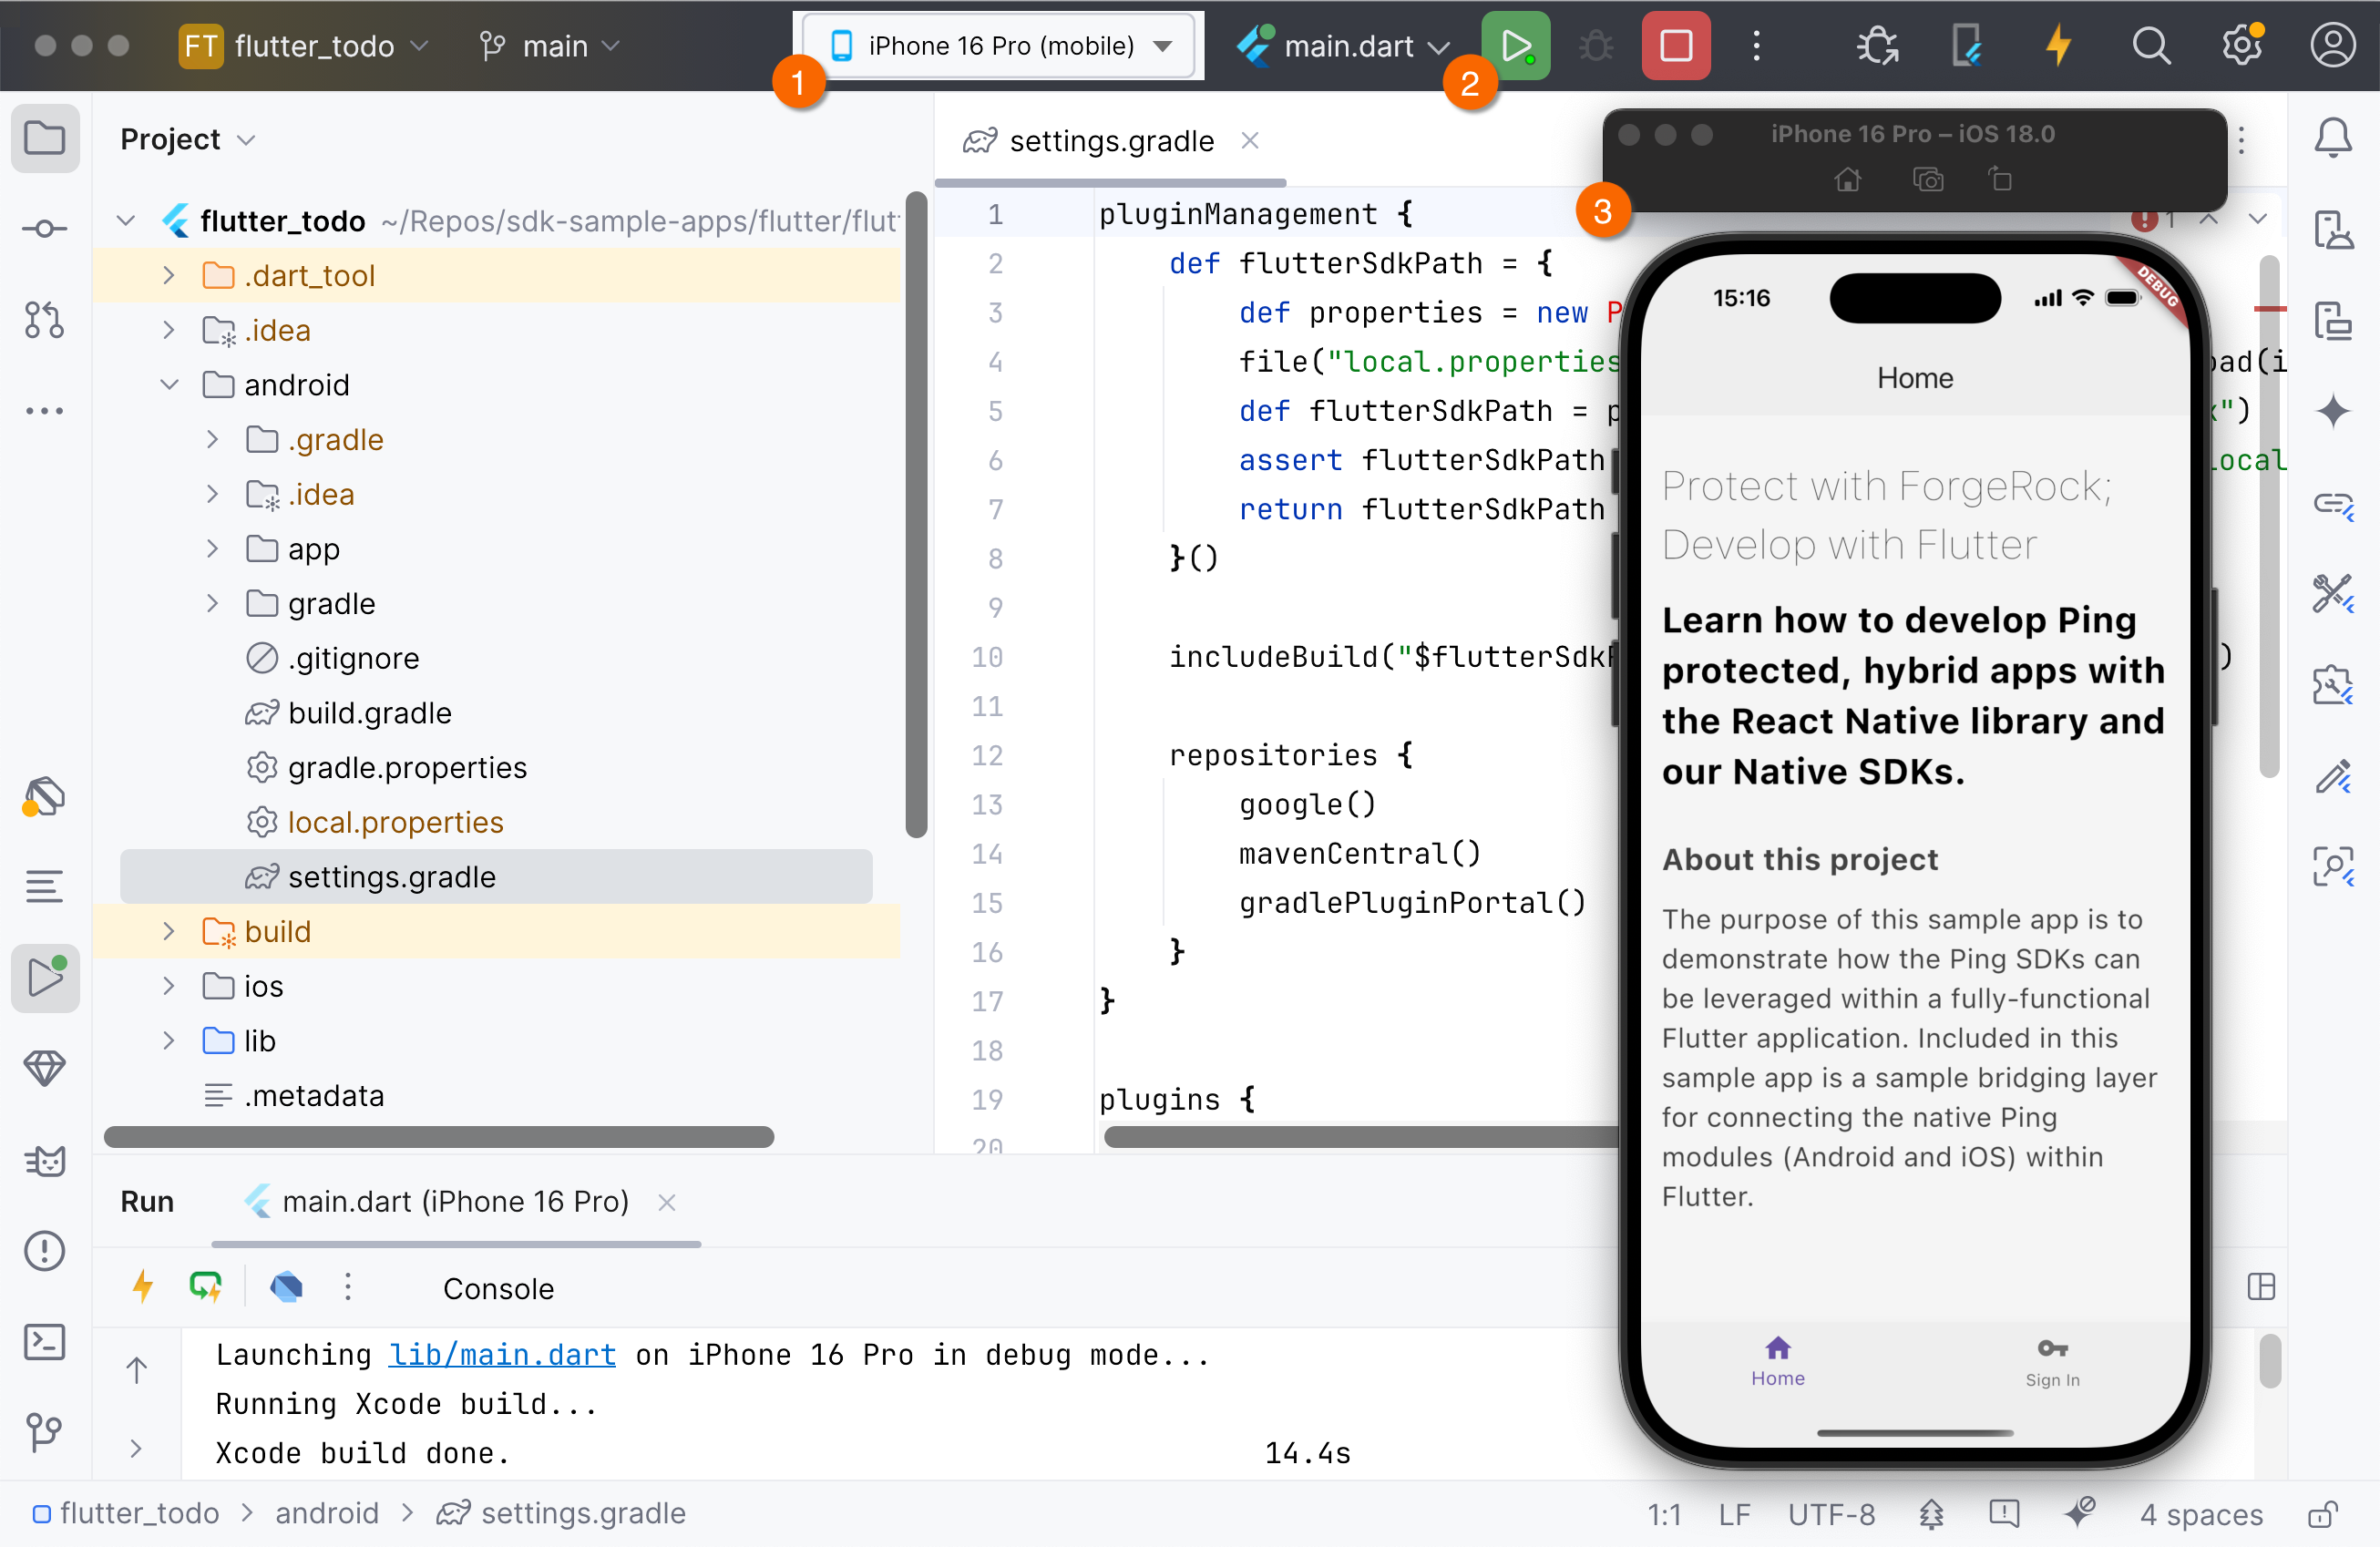Click Hot Restart icon in Run toolbar
This screenshot has width=2380, height=1547.
206,1287
